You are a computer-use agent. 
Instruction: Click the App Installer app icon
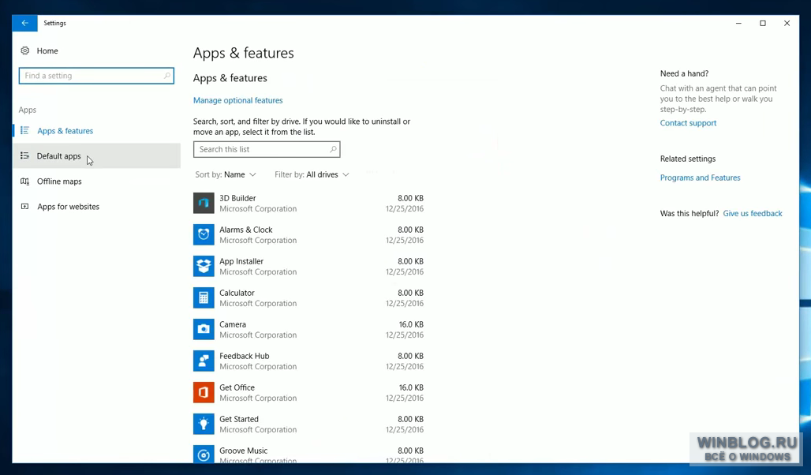[x=204, y=266]
